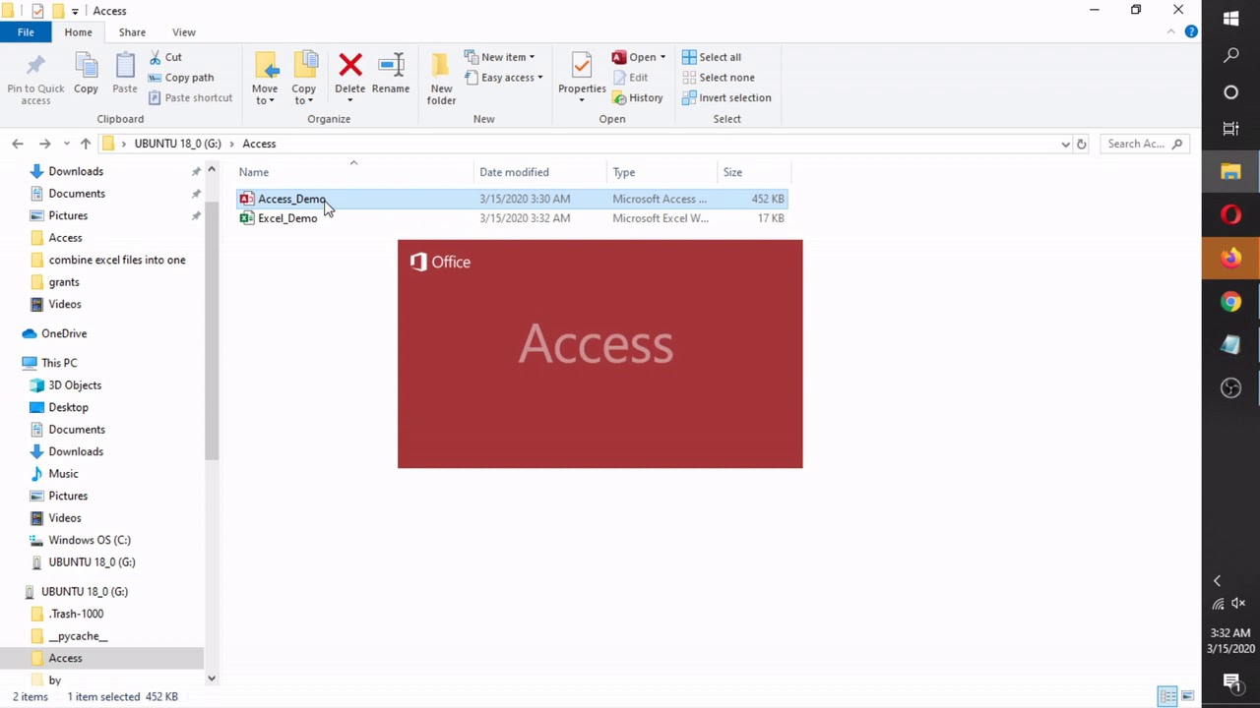Click the Search Access field
The image size is (1260, 708).
point(1144,144)
